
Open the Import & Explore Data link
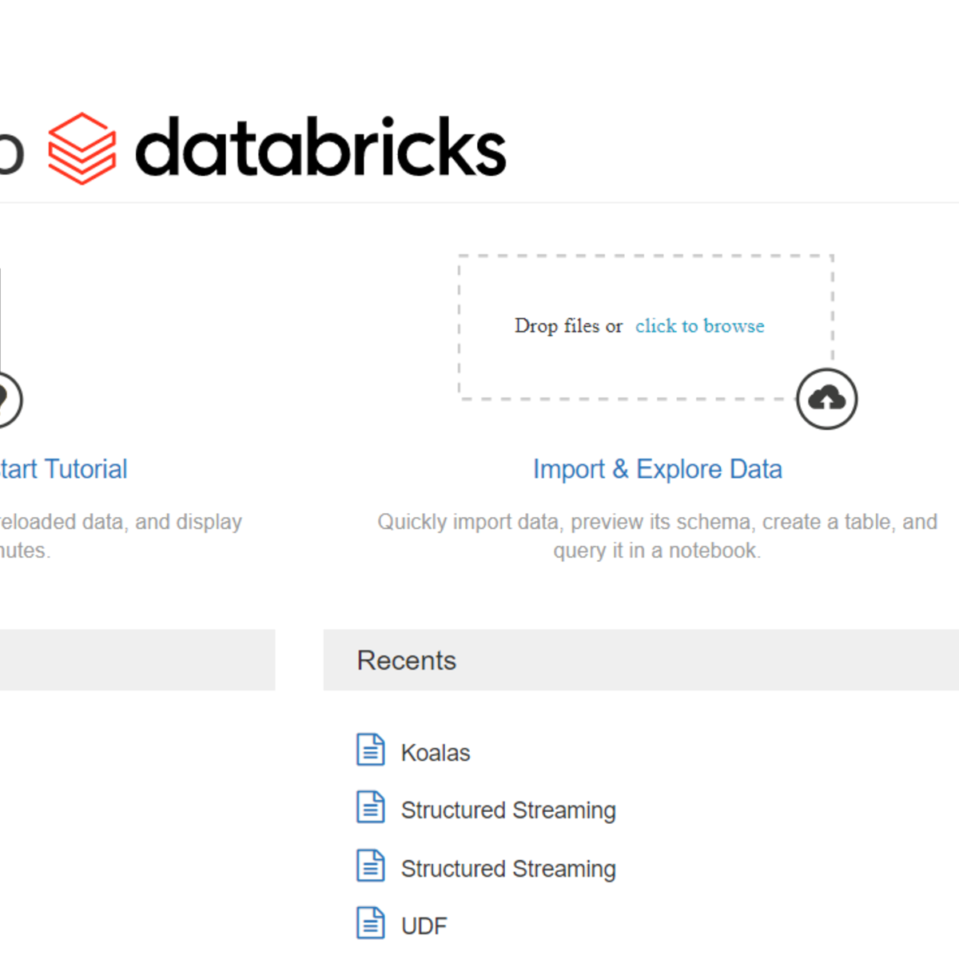click(x=657, y=469)
